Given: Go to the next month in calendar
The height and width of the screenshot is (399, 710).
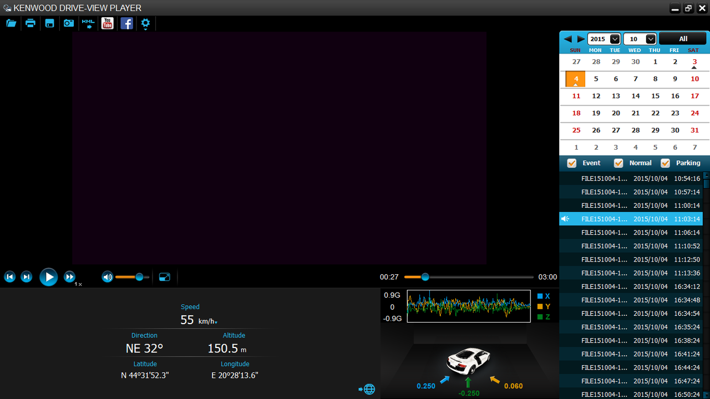Looking at the screenshot, I should pyautogui.click(x=581, y=39).
